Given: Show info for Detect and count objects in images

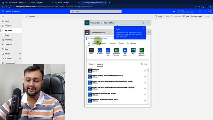Looking at the screenshot, I should click(x=145, y=95).
